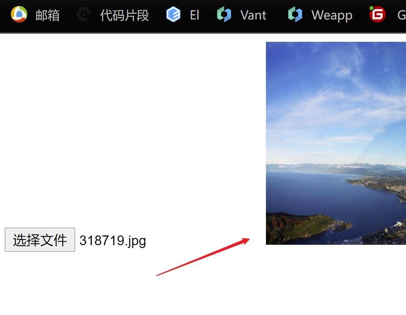
Task: Click the blue hexagon Element icon
Action: (173, 14)
